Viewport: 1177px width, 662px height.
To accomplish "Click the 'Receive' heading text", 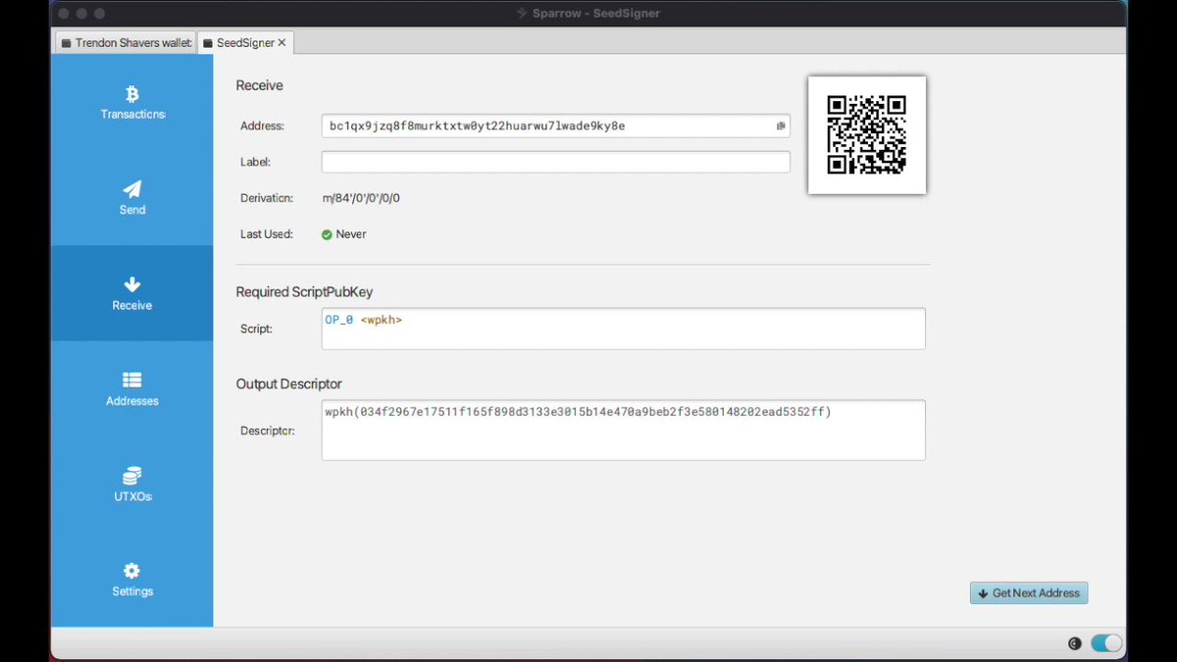I will (x=259, y=85).
